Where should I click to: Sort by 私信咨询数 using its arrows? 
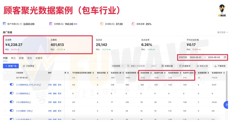tap(151, 73)
